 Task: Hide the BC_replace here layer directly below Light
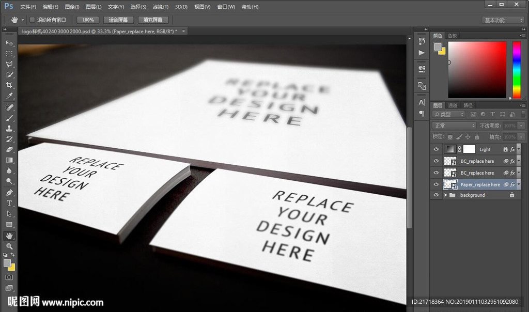coord(436,161)
